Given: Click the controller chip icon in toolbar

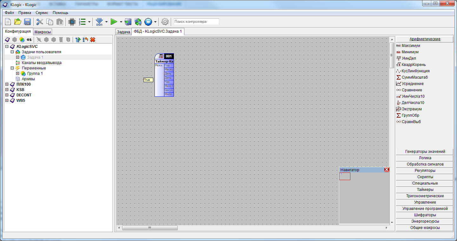Looking at the screenshot, I should 72,22.
